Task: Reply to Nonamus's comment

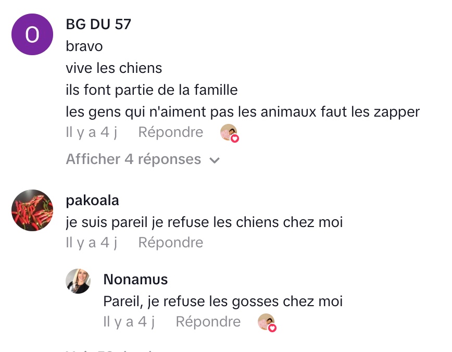Action: tap(208, 322)
